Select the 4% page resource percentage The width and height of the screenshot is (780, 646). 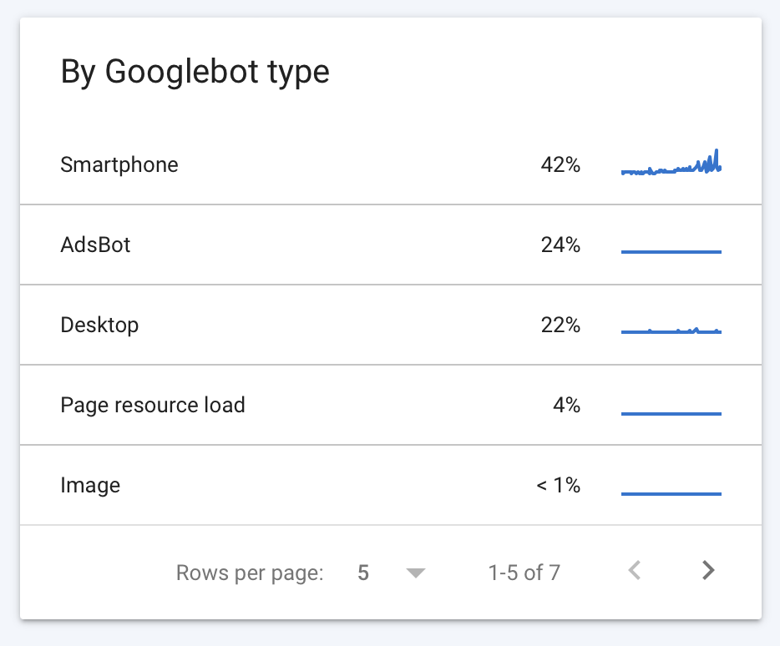coord(566,405)
